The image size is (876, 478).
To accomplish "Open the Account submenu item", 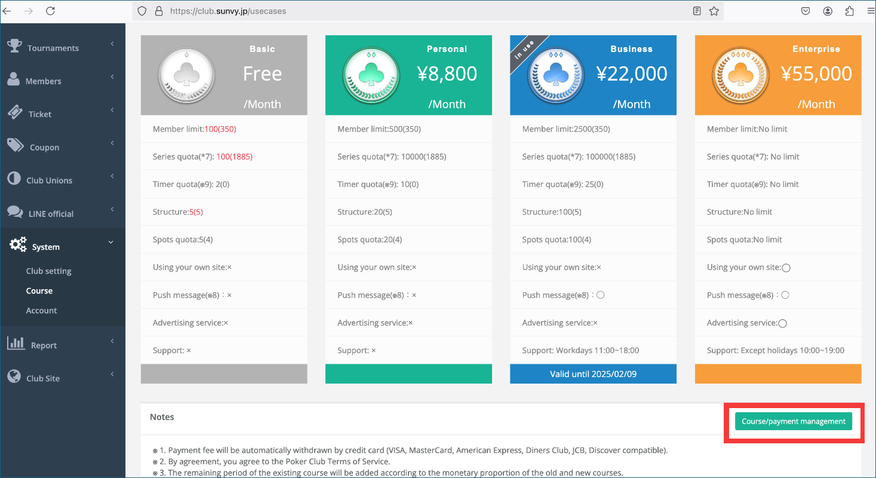I will click(x=41, y=310).
